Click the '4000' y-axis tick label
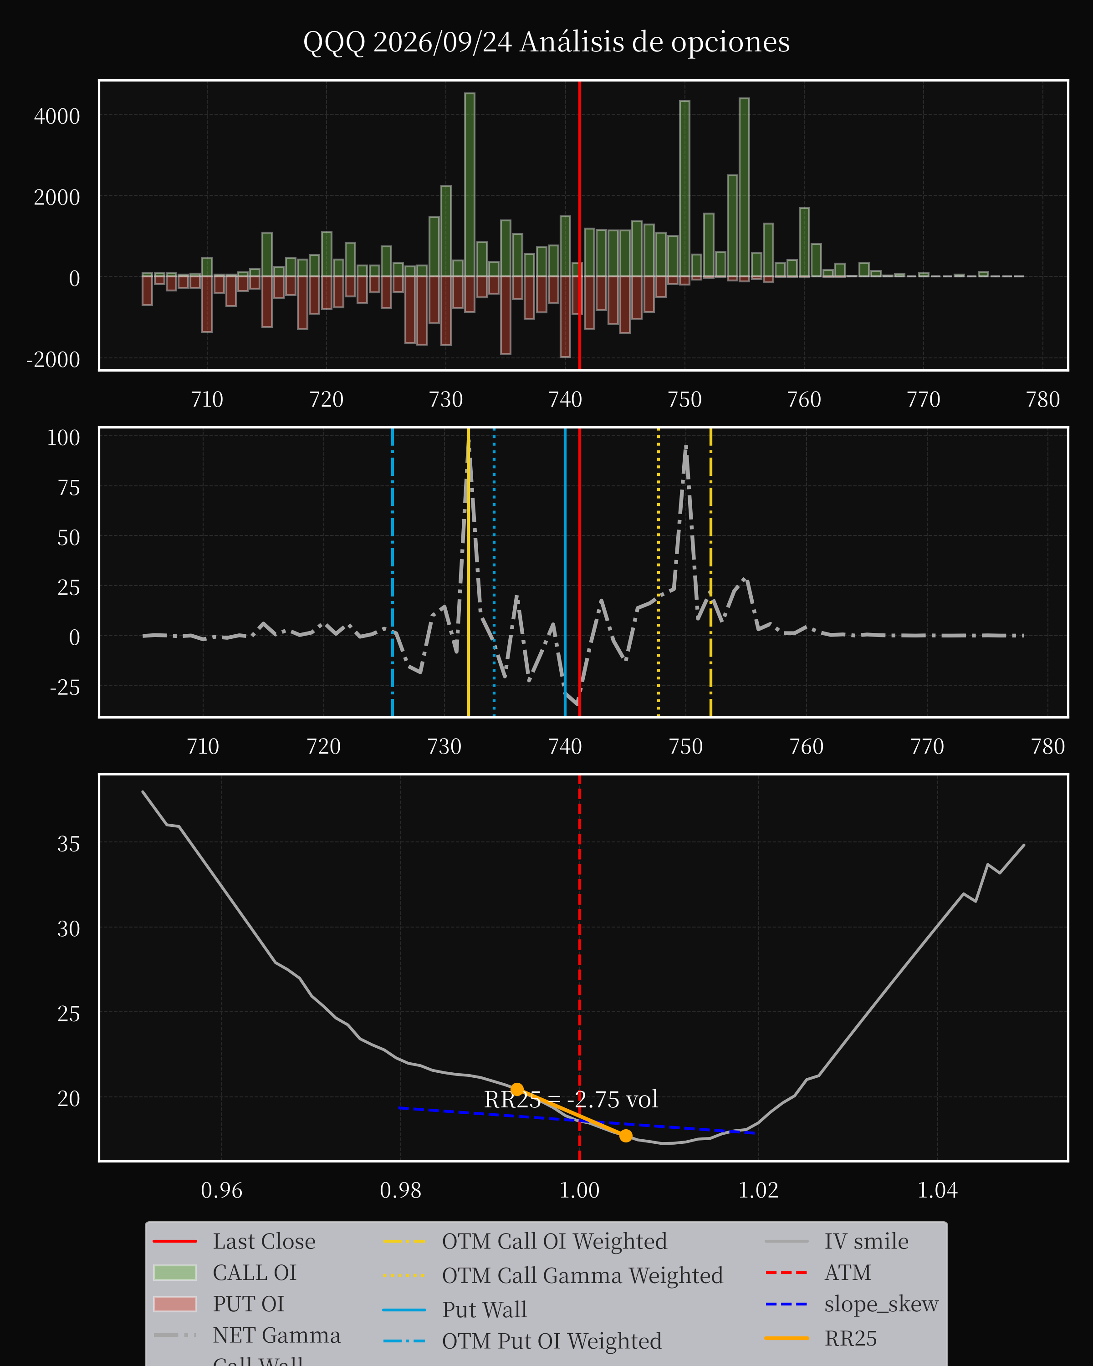 [57, 117]
